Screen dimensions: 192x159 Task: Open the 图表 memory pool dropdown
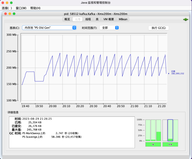[49, 28]
